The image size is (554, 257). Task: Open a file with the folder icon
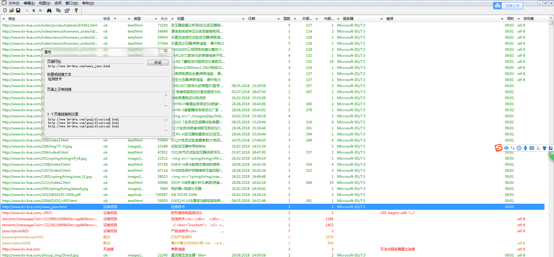coord(12,10)
